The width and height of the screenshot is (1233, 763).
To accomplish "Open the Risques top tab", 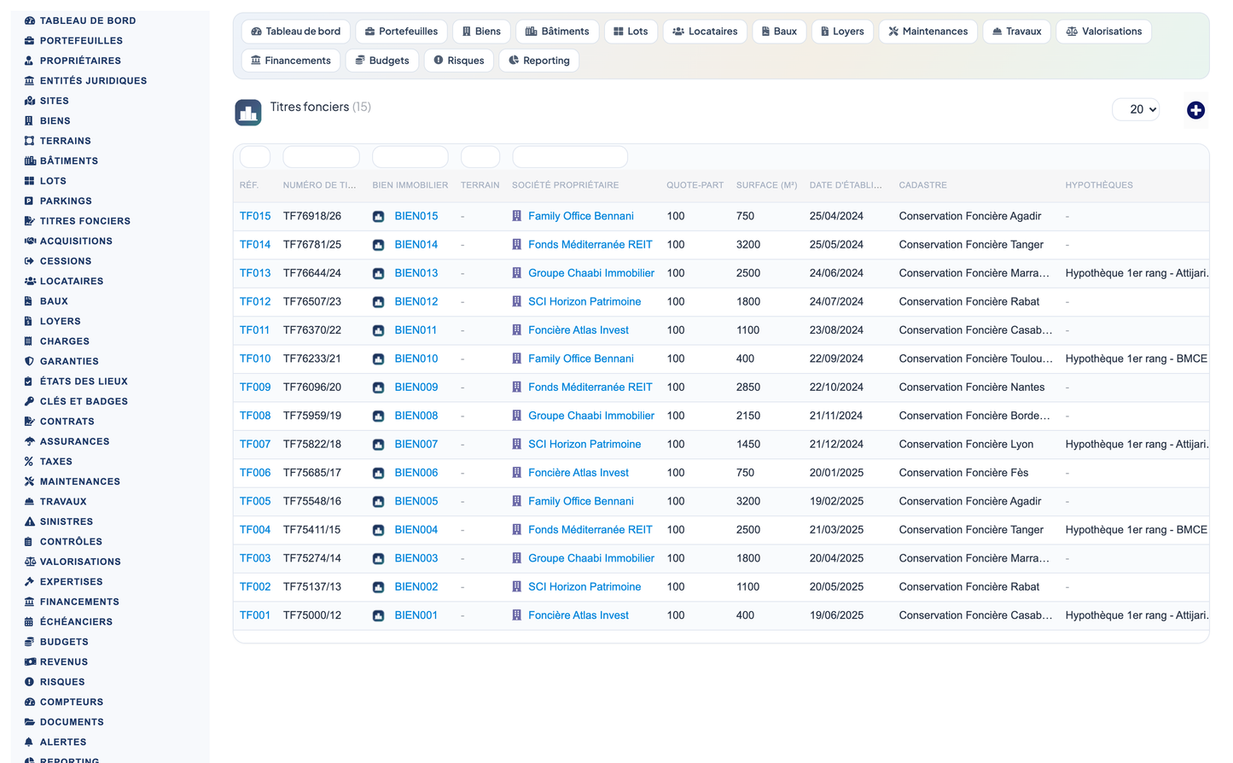I will click(459, 61).
